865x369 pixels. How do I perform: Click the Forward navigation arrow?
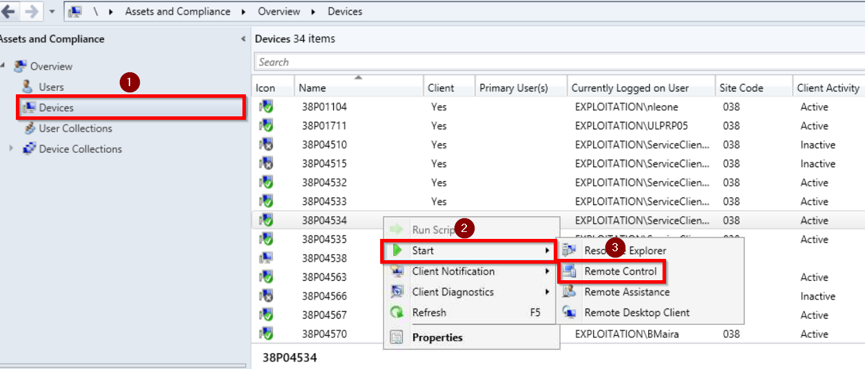[x=32, y=12]
